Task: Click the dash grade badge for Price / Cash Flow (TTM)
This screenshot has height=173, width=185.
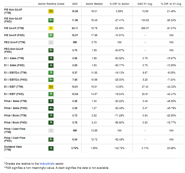Action: coord(51,130)
